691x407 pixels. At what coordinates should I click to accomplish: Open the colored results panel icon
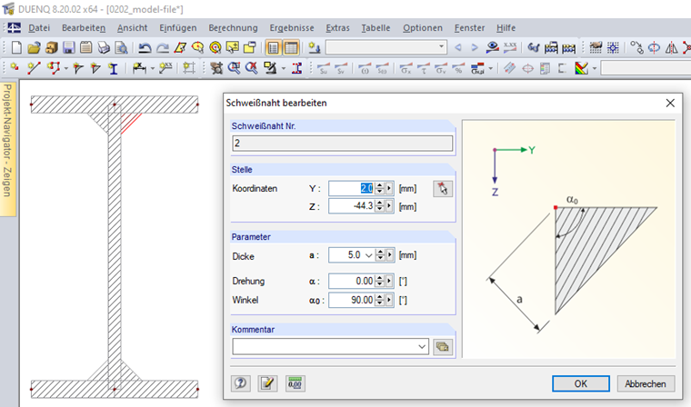point(582,68)
